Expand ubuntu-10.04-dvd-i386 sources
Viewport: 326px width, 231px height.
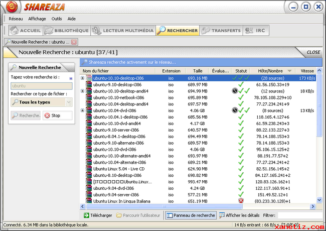[82, 110]
